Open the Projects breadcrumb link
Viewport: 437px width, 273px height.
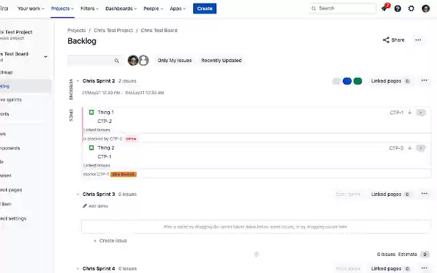(x=76, y=30)
